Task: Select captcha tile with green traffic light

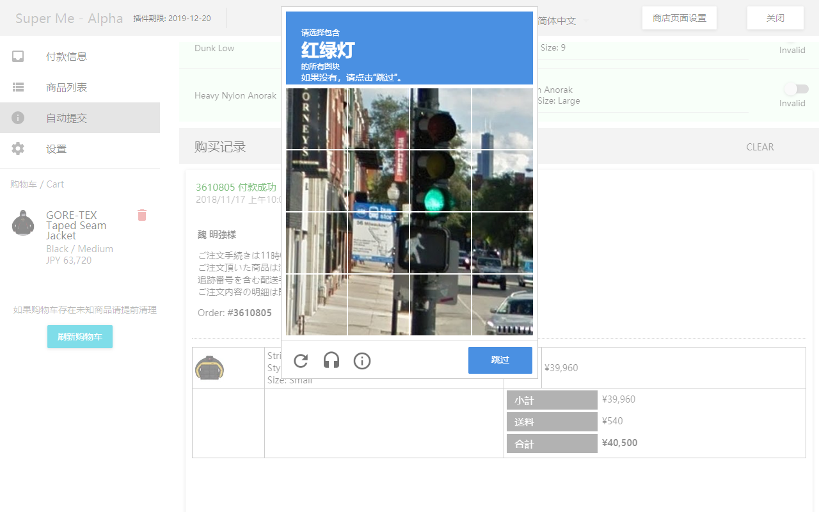Action: [441, 180]
